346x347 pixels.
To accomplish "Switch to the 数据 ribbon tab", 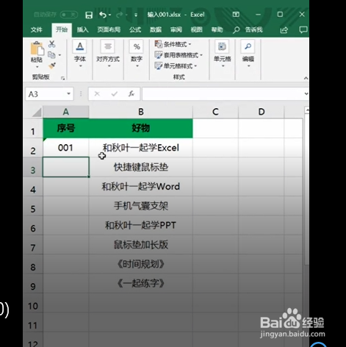I will pyautogui.click(x=156, y=30).
